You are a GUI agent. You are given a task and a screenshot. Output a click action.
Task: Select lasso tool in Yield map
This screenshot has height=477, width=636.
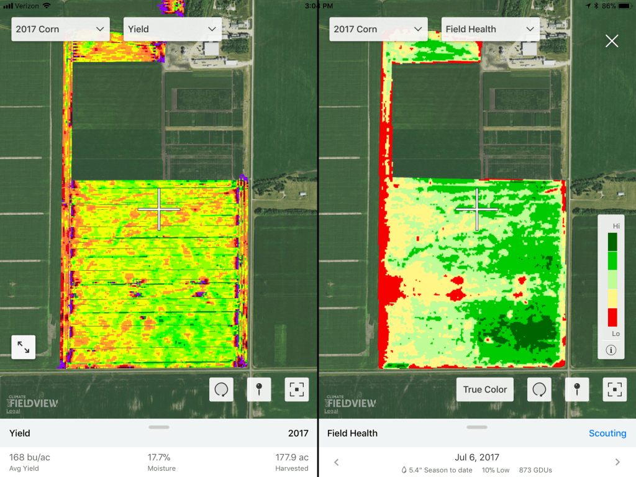221,389
